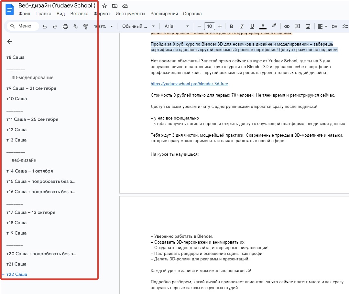Image resolution: width=349 pixels, height=294 pixels.
Task: Open the Расширения menu
Action: 164,14
